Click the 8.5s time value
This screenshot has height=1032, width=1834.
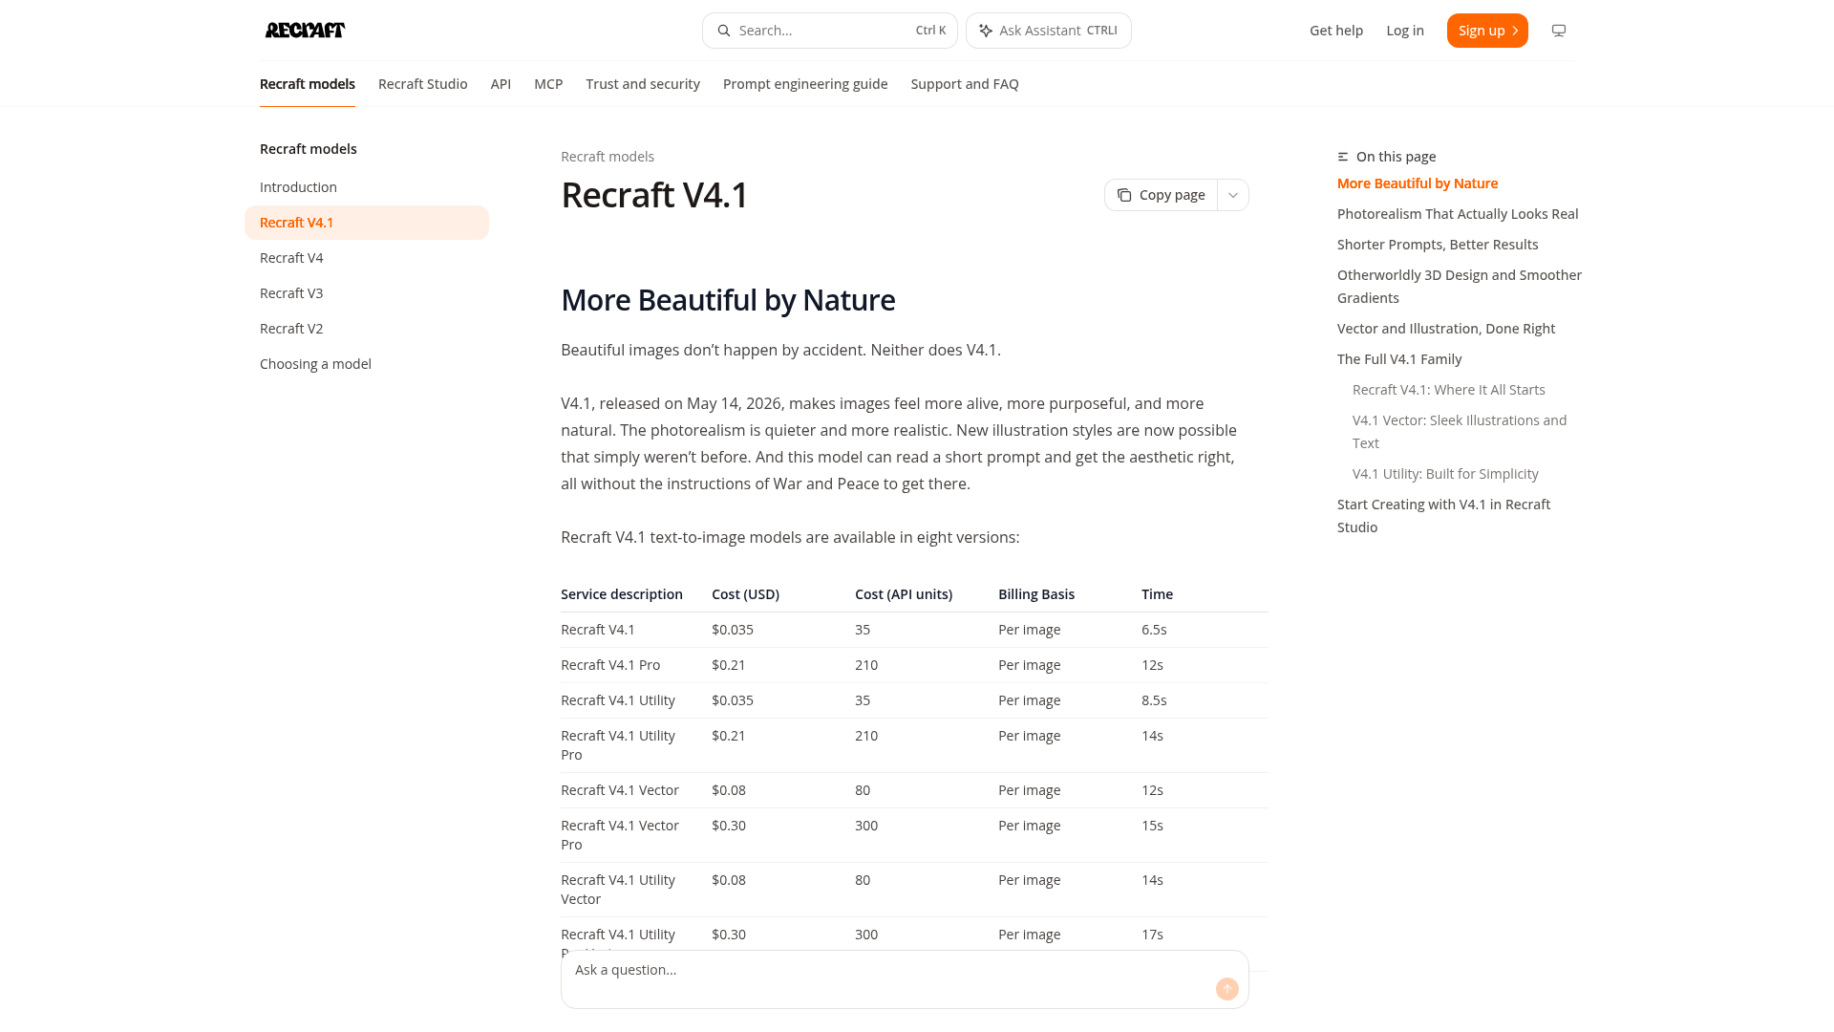coord(1154,700)
